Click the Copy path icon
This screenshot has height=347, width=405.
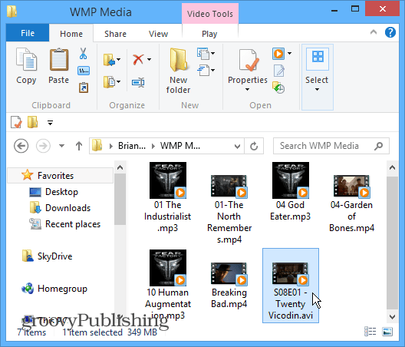coord(84,71)
